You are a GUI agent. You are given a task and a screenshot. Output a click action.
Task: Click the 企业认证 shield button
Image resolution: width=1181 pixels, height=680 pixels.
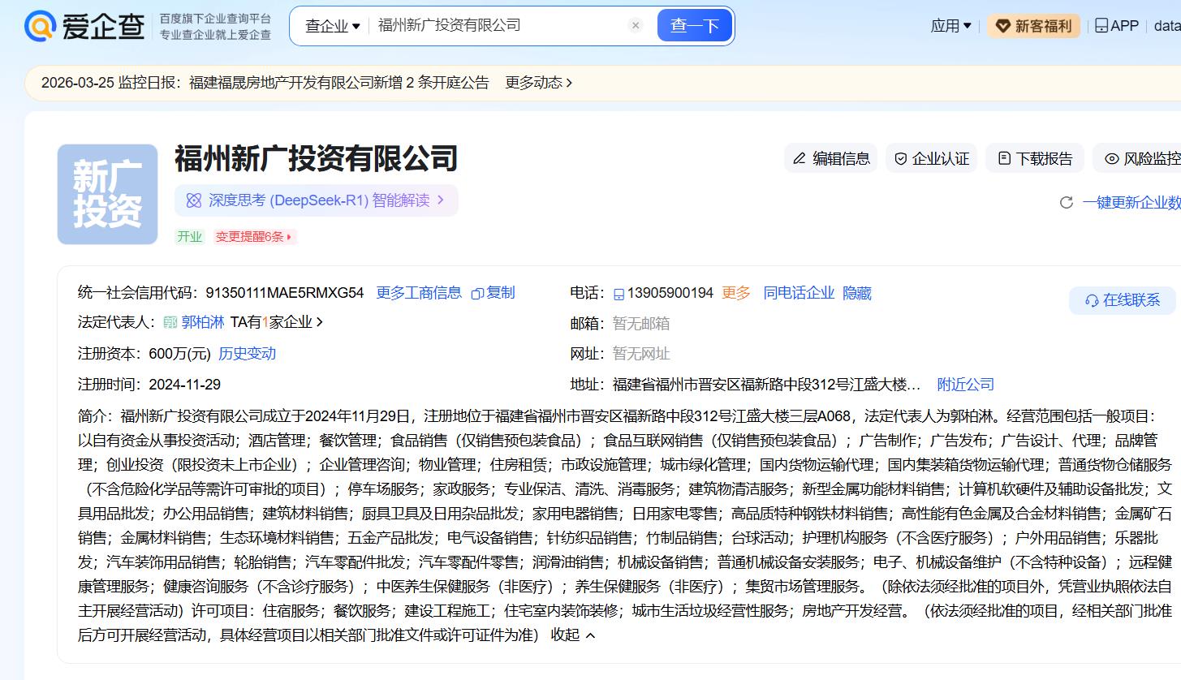(932, 158)
